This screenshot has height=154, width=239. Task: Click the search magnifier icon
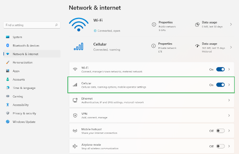57,25
